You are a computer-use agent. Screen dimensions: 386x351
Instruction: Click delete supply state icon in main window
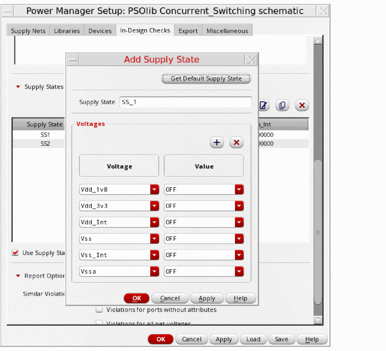click(x=302, y=106)
